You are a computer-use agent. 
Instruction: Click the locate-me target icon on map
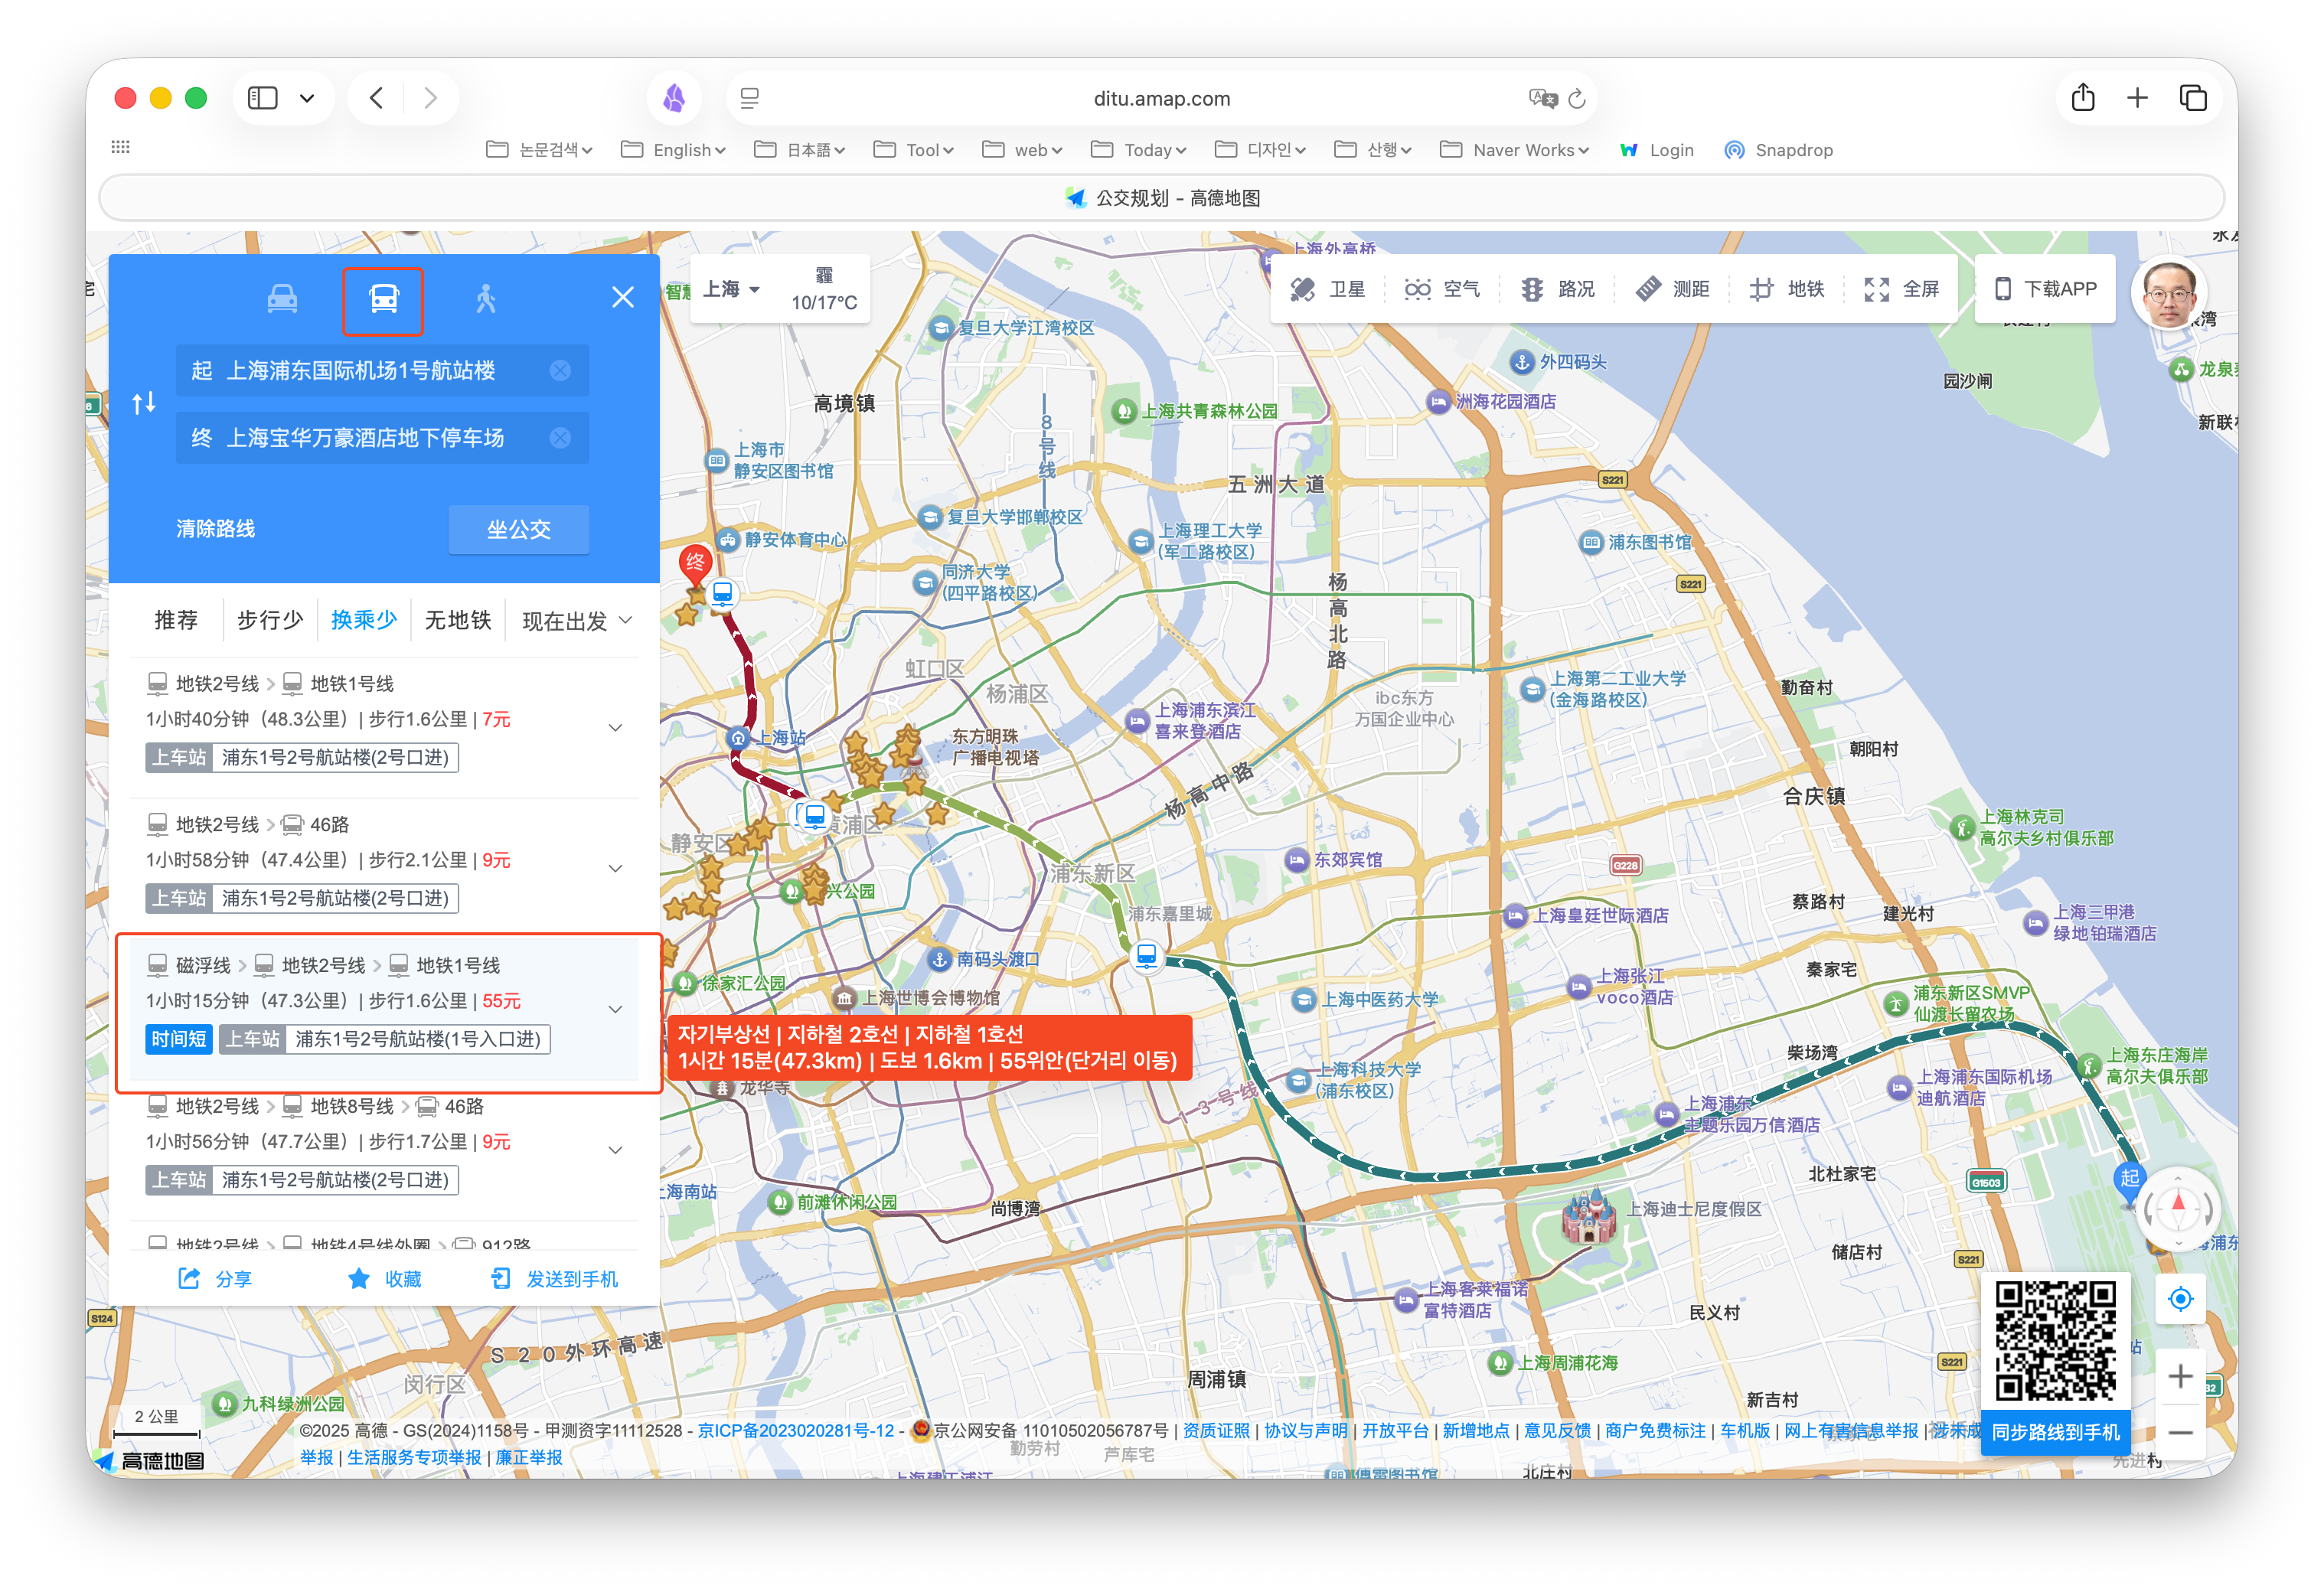[x=2180, y=1299]
